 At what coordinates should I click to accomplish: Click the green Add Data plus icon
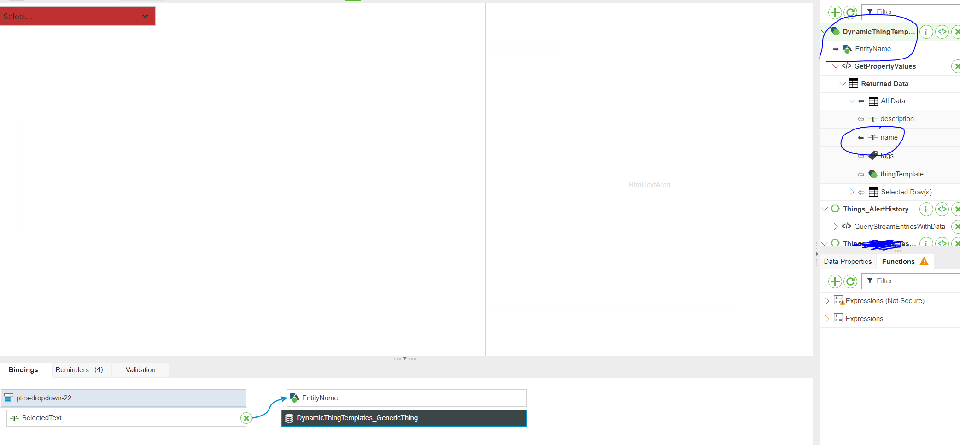pos(835,12)
